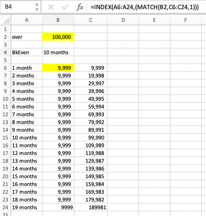Click the select-all triangle at grid corner

click(6, 20)
